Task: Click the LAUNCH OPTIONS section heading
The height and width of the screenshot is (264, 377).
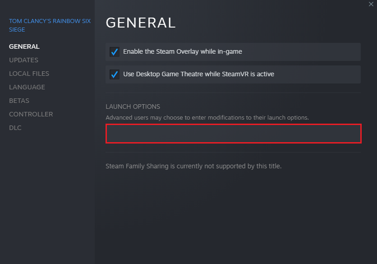Action: click(x=133, y=107)
